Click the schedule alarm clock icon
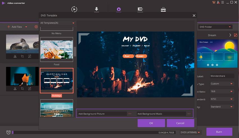 coord(8,132)
